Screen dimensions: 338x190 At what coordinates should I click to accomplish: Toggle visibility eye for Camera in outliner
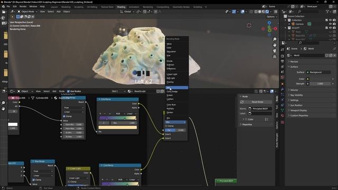330,24
